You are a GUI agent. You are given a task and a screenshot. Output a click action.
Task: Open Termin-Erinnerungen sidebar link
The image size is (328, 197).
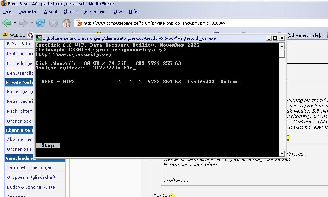point(30,167)
